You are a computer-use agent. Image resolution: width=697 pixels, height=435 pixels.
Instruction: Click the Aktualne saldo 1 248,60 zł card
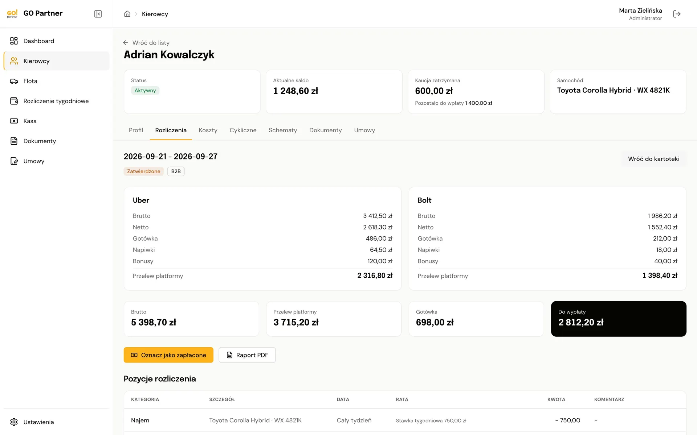coord(334,92)
